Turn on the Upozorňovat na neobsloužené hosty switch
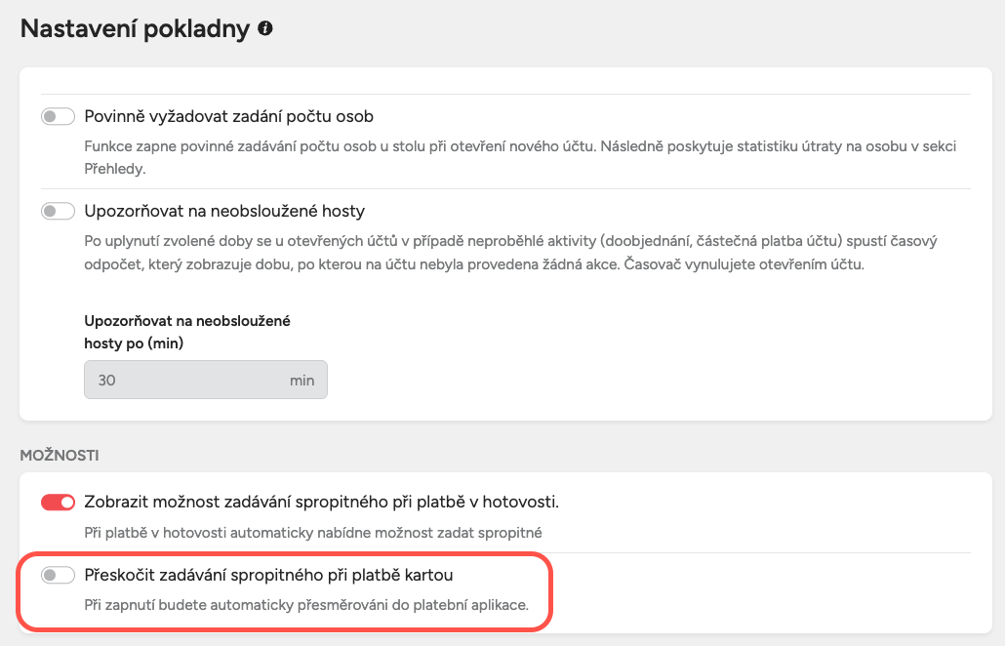 click(58, 211)
